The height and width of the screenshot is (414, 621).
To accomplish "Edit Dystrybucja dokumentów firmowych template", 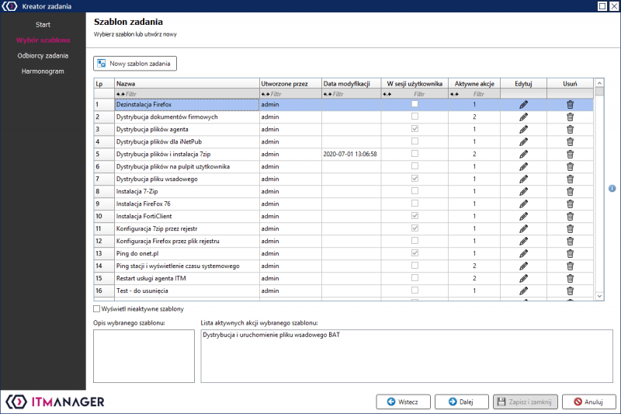I will click(x=523, y=117).
